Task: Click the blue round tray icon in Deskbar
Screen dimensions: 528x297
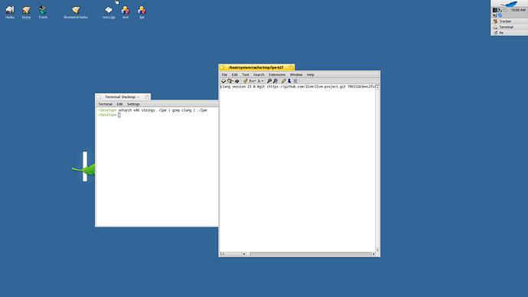Action: 500,15
